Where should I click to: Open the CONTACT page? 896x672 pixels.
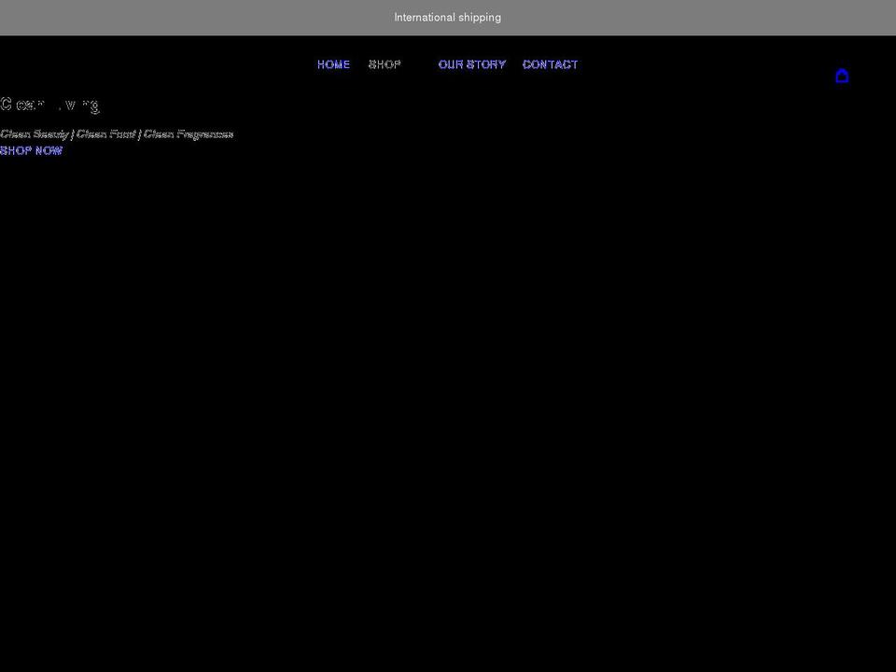click(x=550, y=64)
